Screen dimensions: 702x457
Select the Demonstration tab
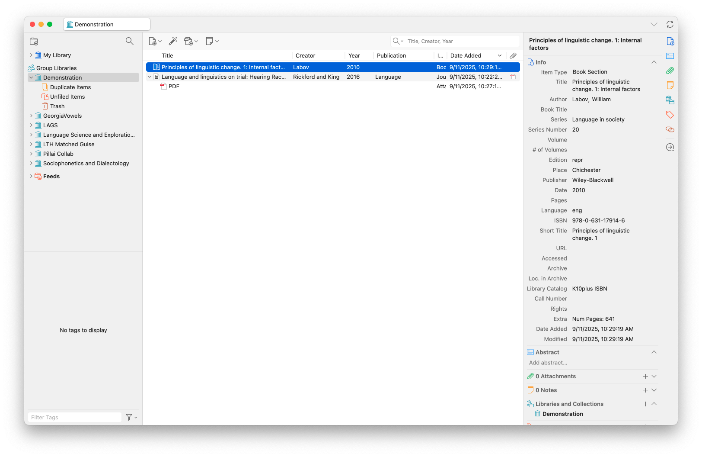point(106,24)
